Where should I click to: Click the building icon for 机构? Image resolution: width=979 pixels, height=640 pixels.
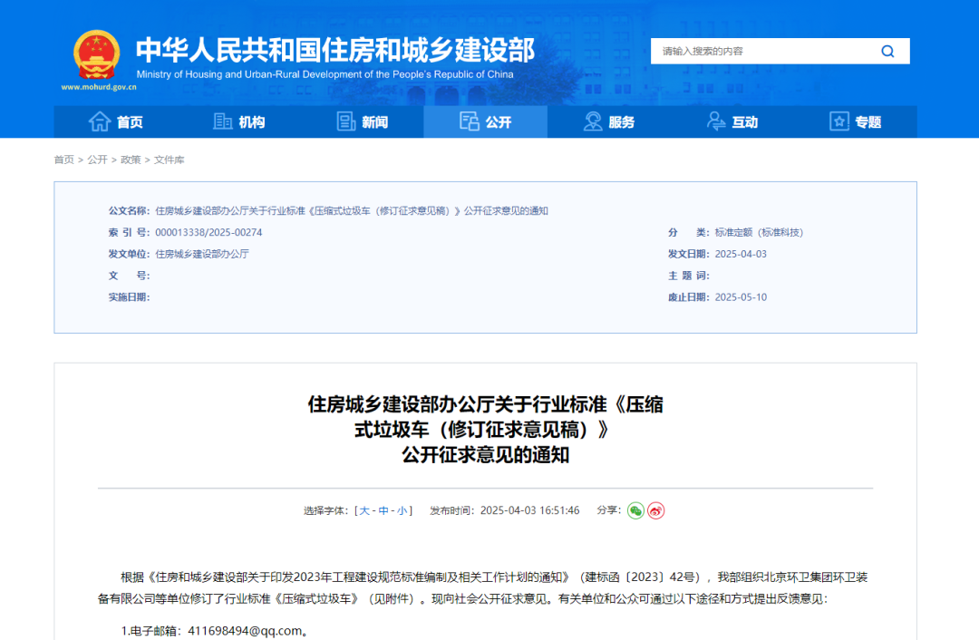click(223, 121)
